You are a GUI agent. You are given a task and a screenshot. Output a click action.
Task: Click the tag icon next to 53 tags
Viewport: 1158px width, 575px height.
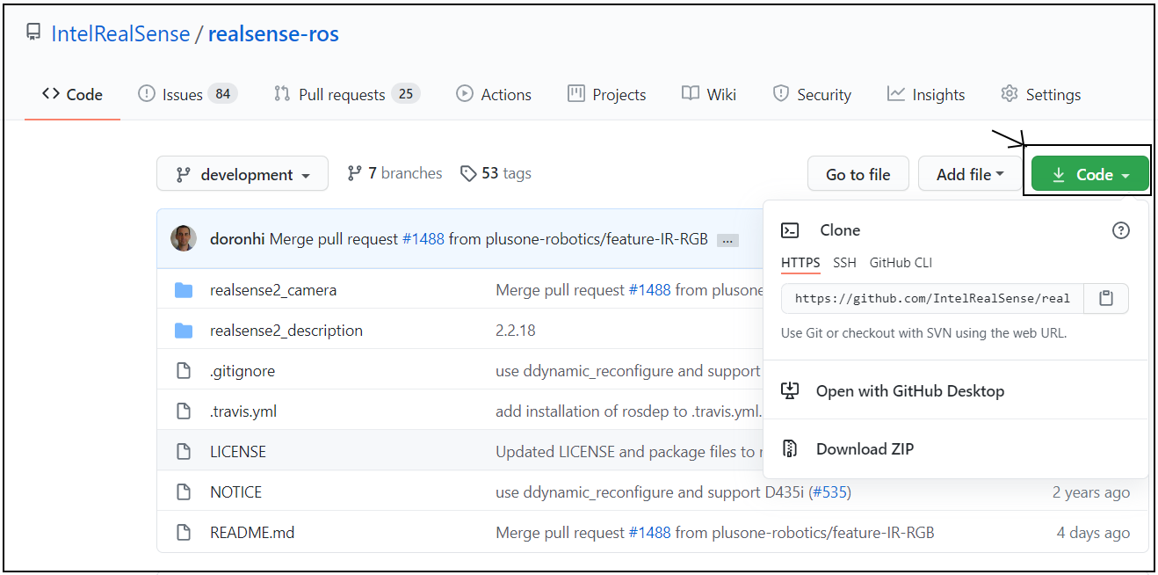click(468, 172)
